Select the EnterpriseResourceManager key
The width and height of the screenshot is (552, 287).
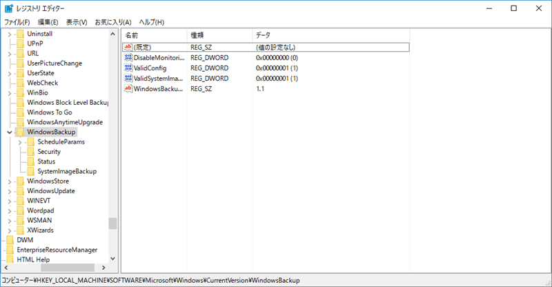(57, 250)
